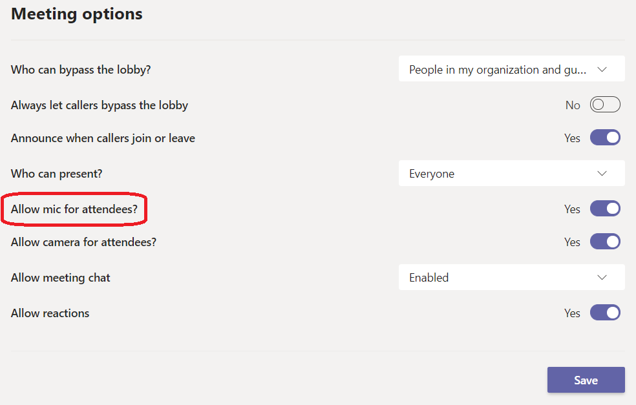Click Announce when callers join or leave label
Screen dimensions: 636x405
point(103,138)
